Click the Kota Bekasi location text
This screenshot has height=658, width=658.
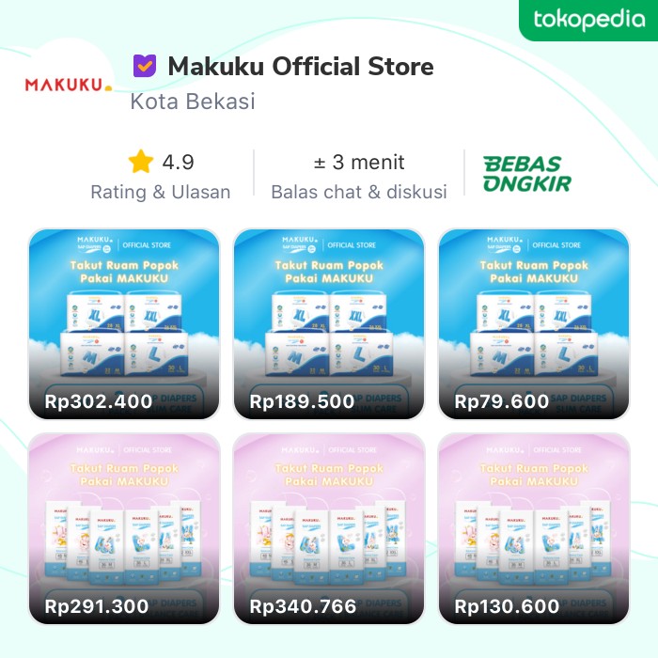(x=193, y=102)
